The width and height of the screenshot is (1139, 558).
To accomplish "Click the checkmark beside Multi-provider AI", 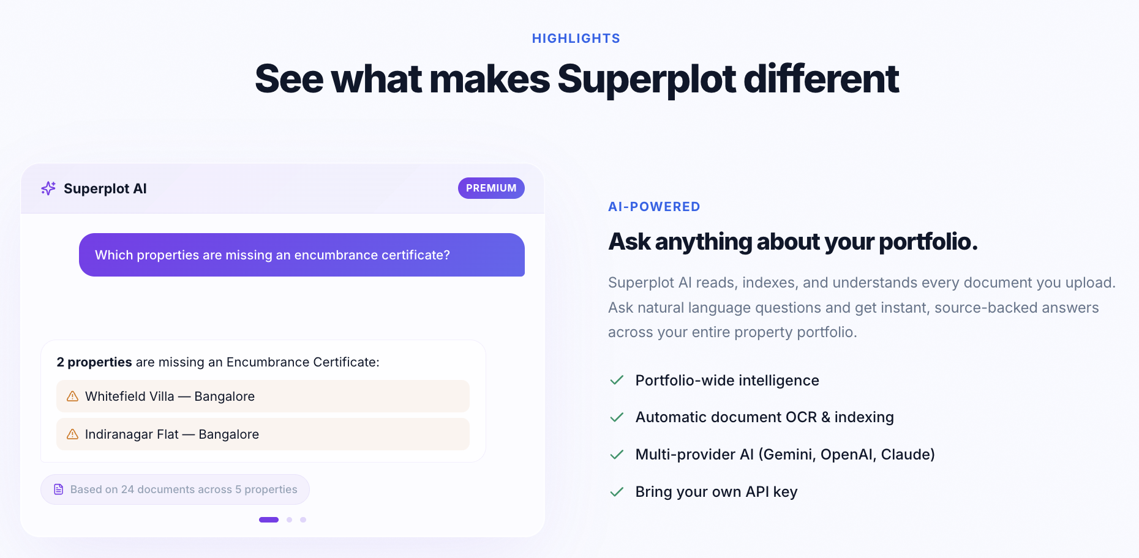I will coord(616,455).
